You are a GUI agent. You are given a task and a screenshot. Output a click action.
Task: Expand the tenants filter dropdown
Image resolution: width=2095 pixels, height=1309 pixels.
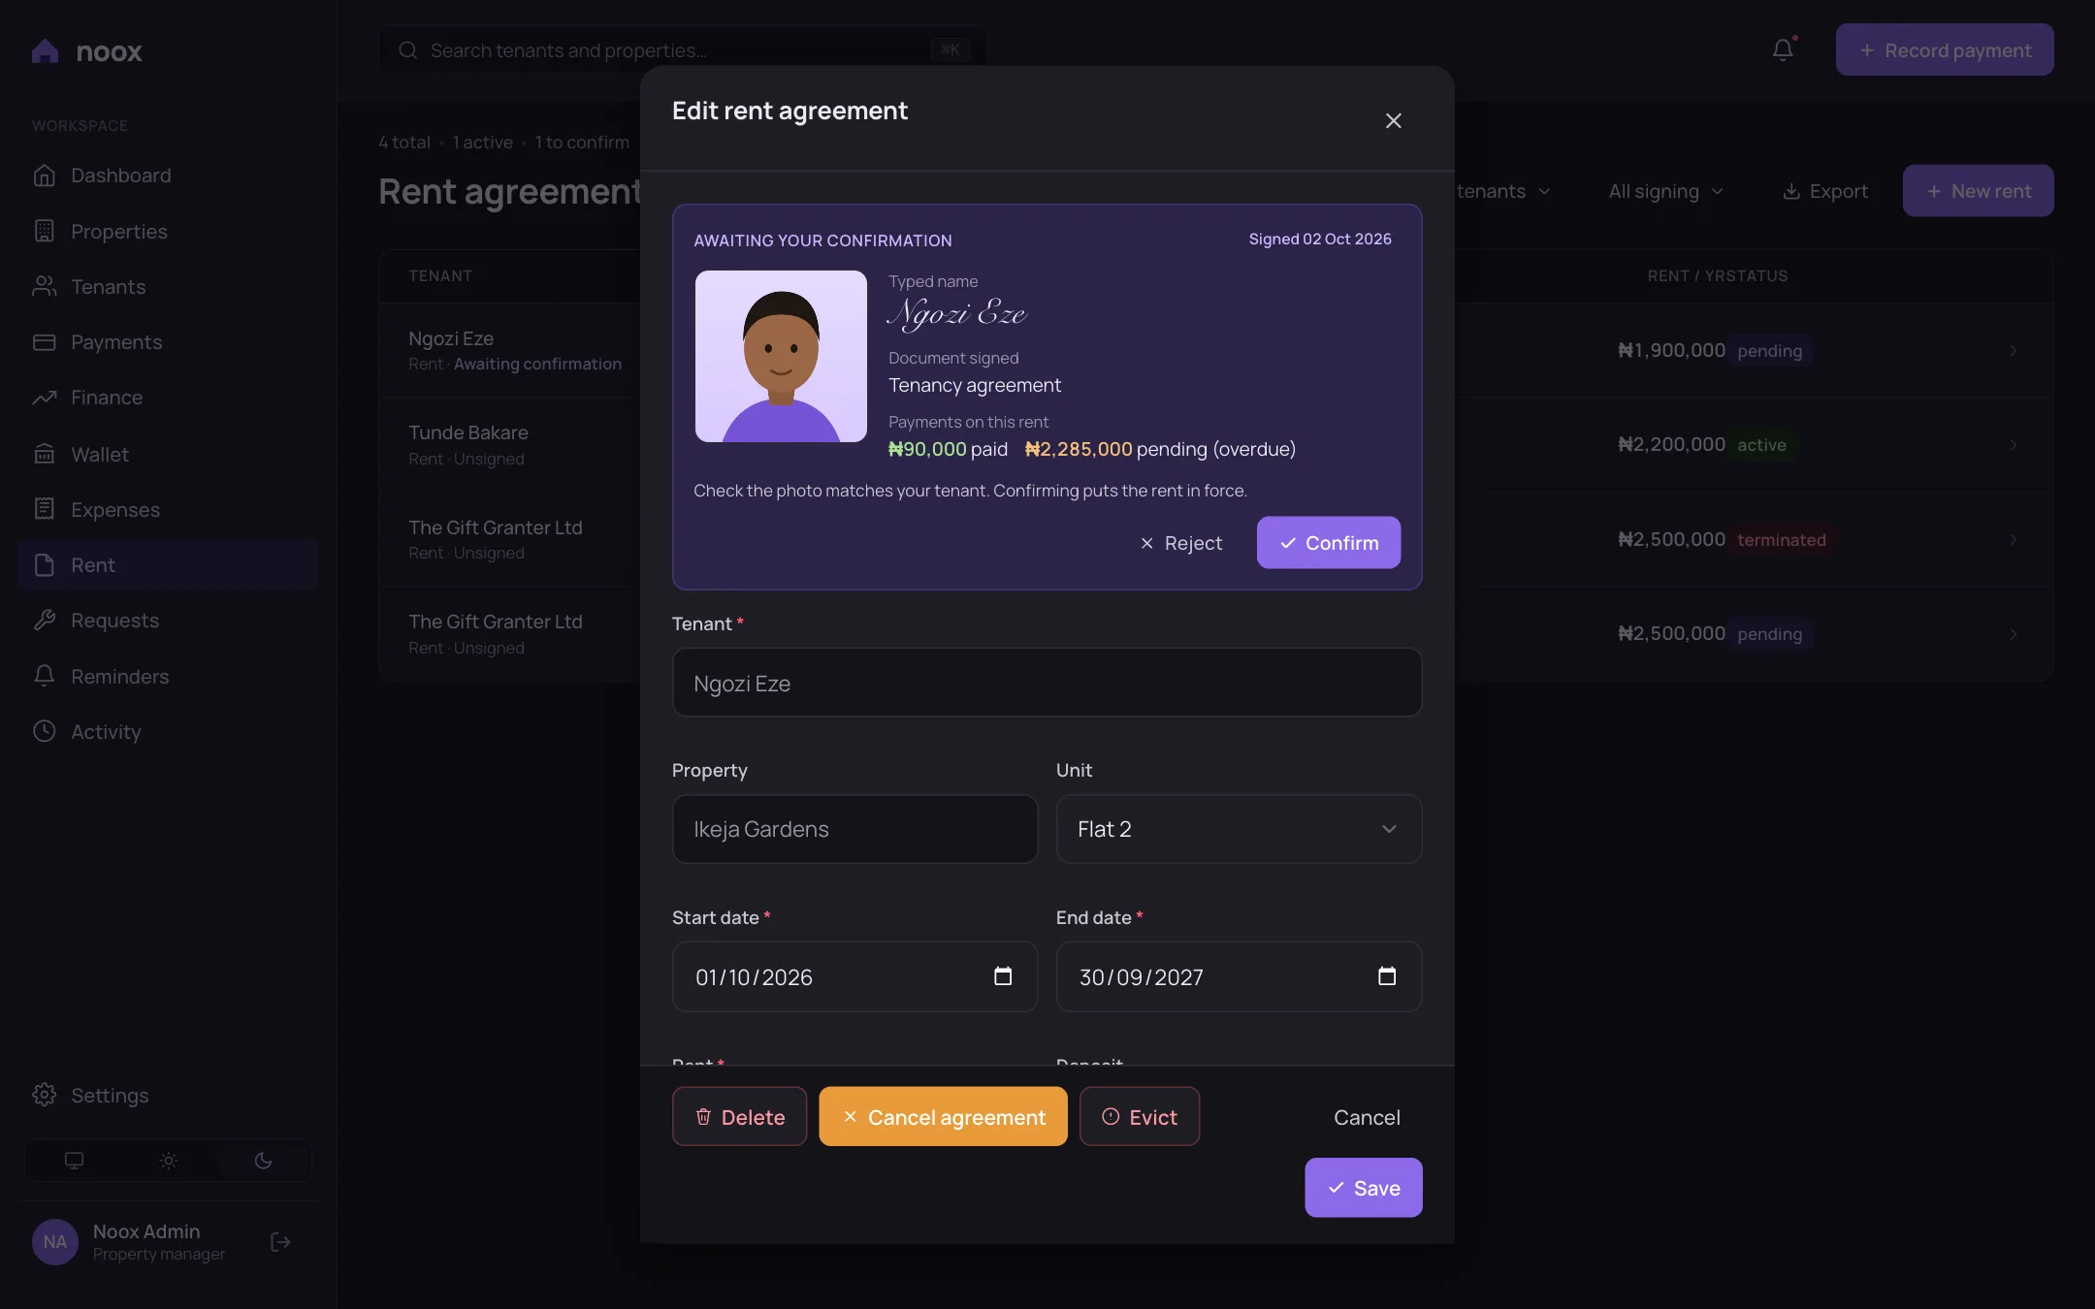click(1502, 191)
